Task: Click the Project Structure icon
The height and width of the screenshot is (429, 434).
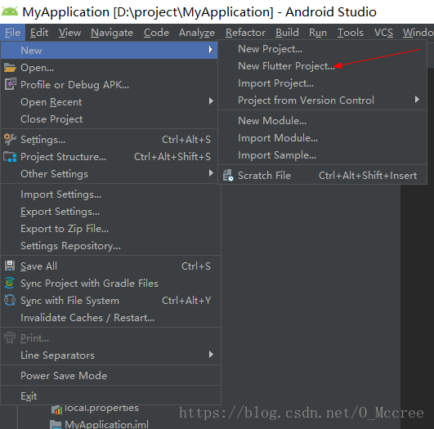Action: tap(10, 157)
